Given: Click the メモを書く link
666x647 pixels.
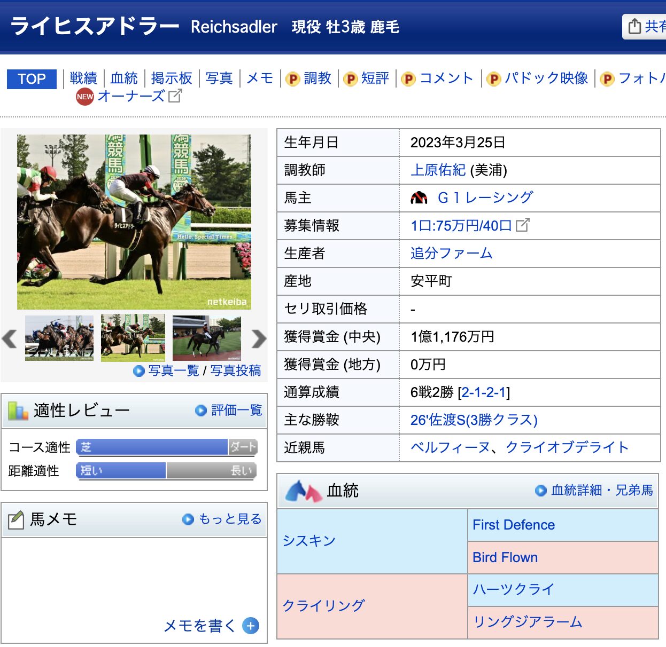Looking at the screenshot, I should 199,626.
